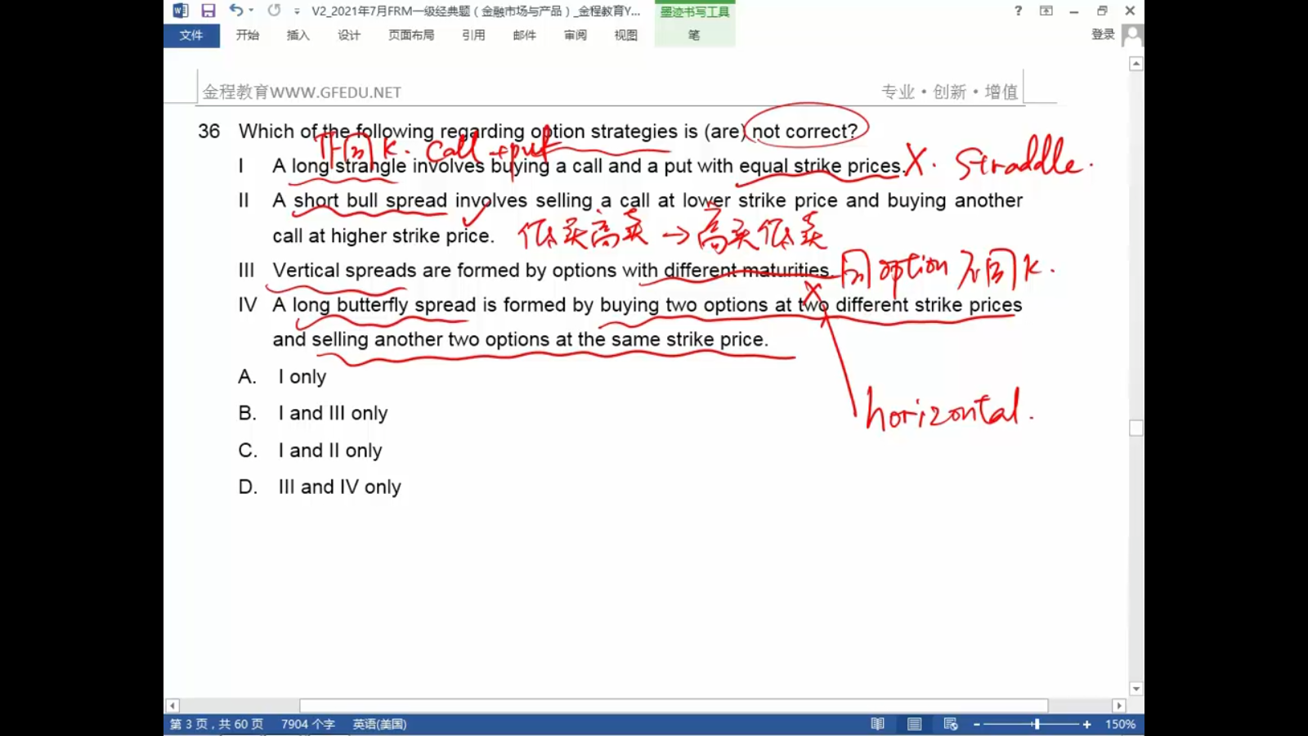1308x736 pixels.
Task: Click the line "call at higher strike price."
Action: pos(383,236)
